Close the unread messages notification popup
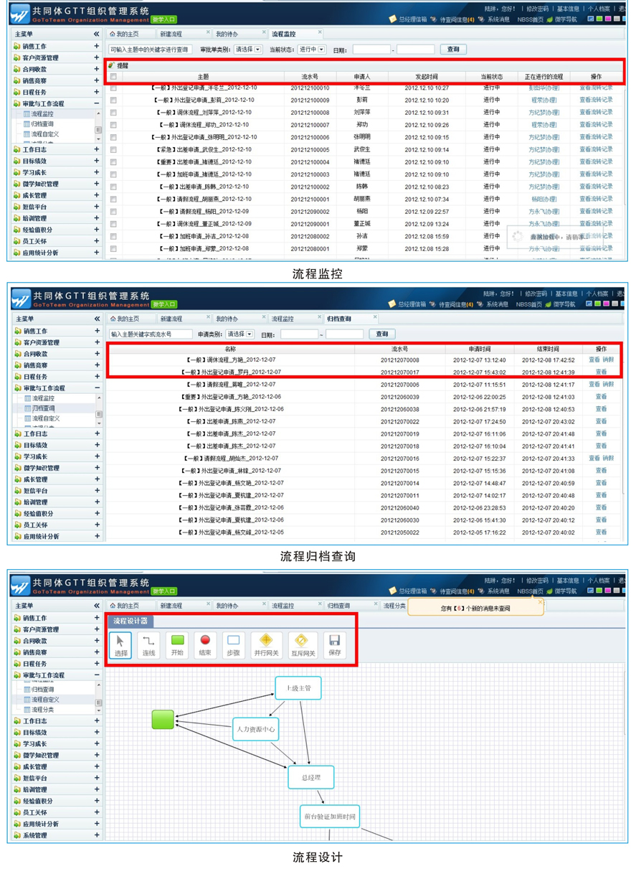 click(540, 602)
